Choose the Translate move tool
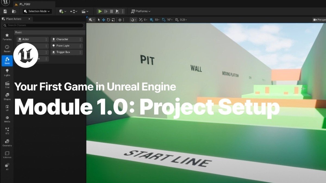Image resolution: width=326 pixels, height=183 pixels. click(104, 20)
